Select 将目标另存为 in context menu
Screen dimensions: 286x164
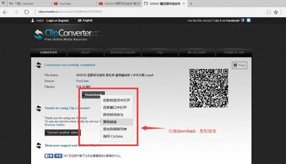(x=117, y=115)
